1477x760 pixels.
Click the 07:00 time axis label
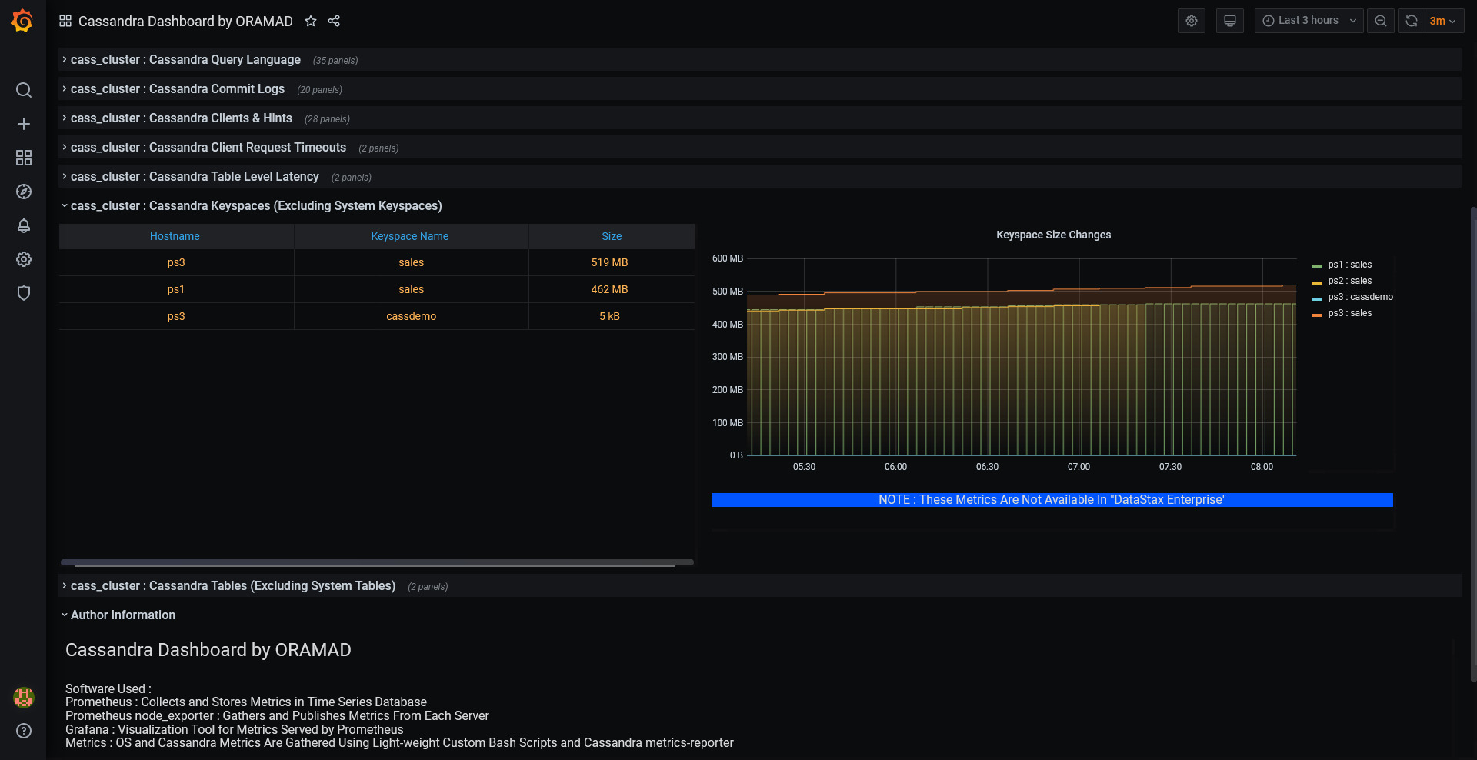(x=1079, y=467)
